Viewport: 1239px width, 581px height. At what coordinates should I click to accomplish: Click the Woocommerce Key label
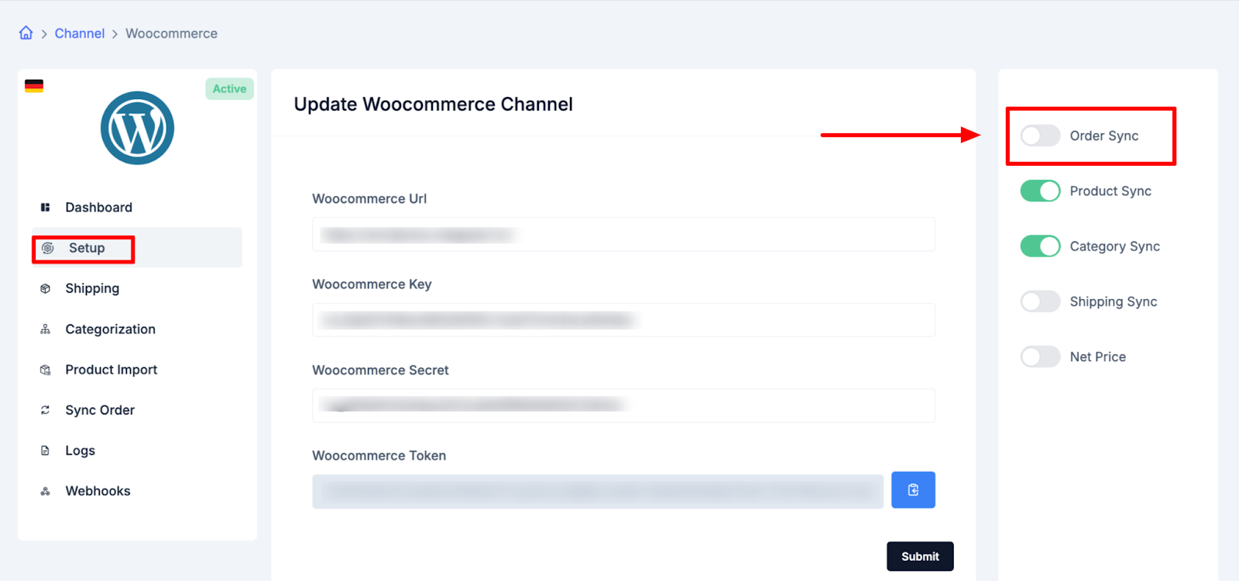click(x=372, y=284)
